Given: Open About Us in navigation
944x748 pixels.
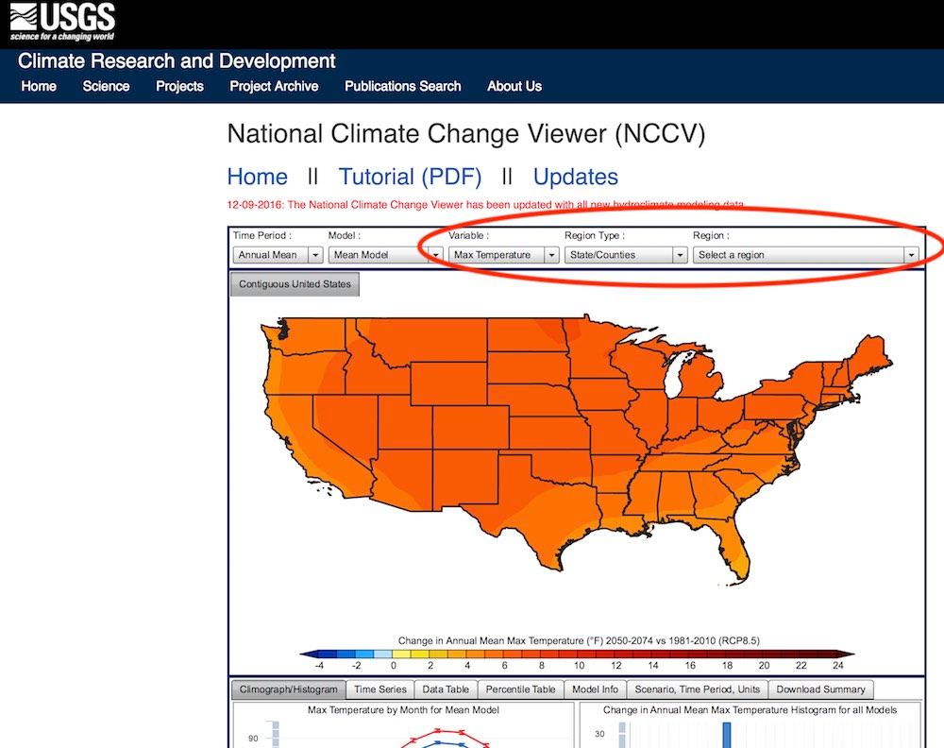Looking at the screenshot, I should [514, 86].
